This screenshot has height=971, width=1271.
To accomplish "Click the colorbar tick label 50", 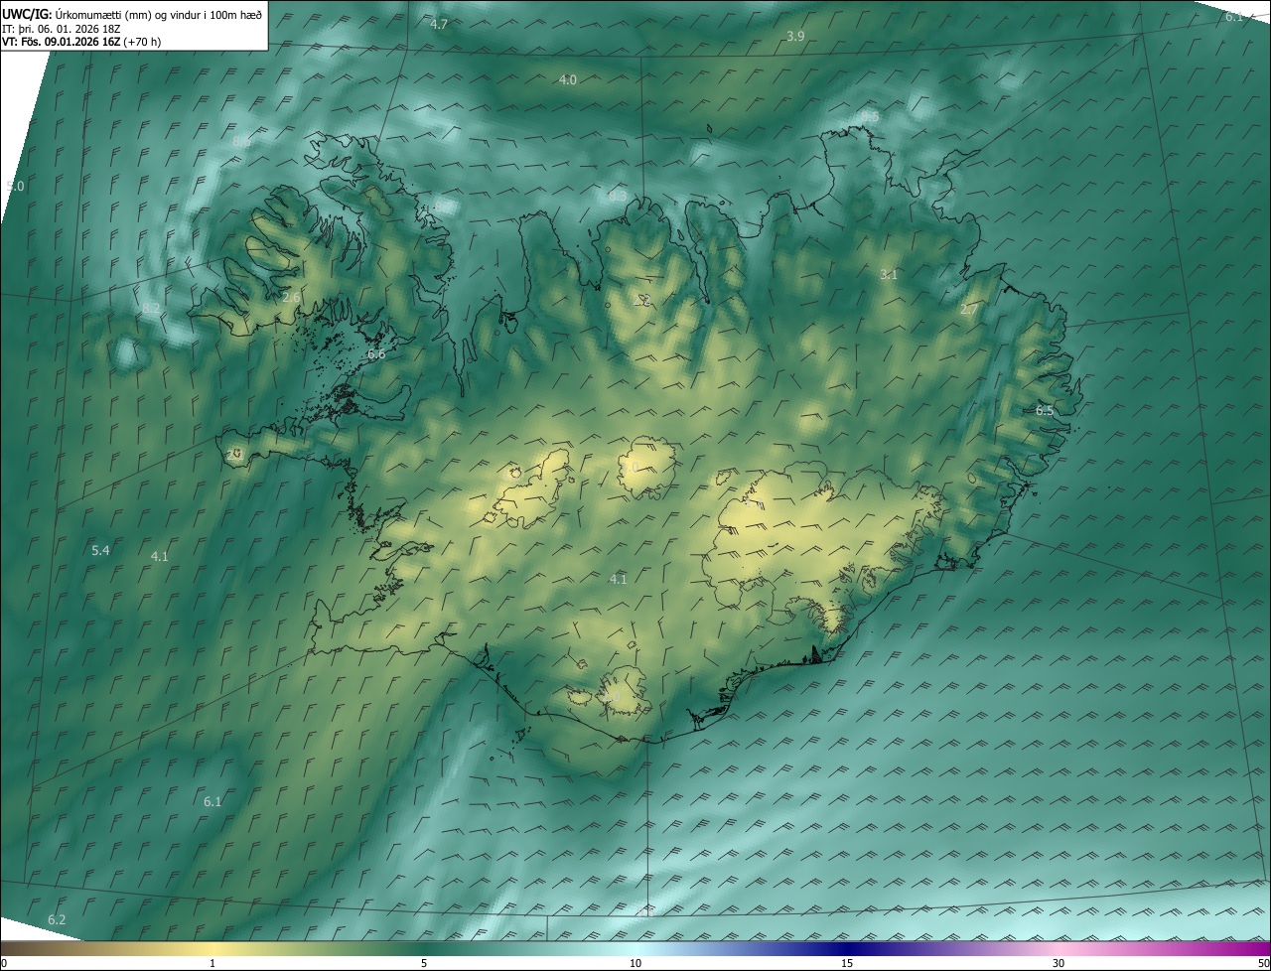I will 1263,963.
